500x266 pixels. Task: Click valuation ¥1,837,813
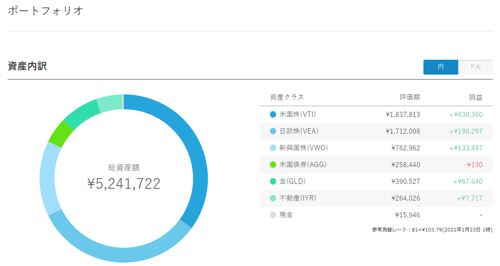403,114
